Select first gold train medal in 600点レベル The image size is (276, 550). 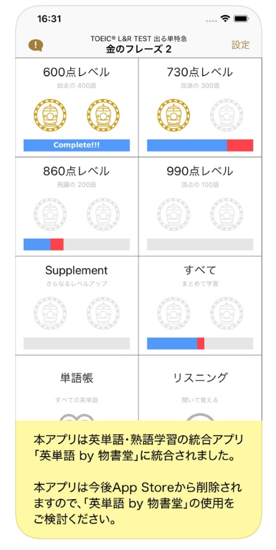click(x=50, y=115)
